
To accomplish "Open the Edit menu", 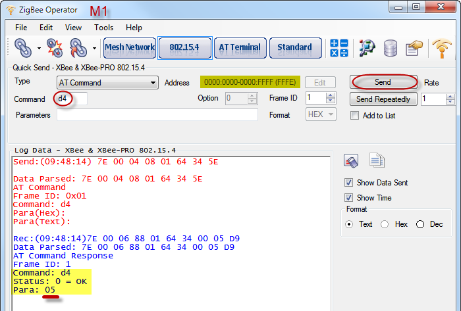I will tap(46, 28).
